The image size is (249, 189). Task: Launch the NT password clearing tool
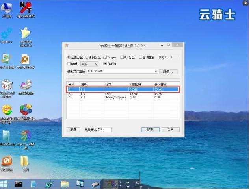(26, 9)
